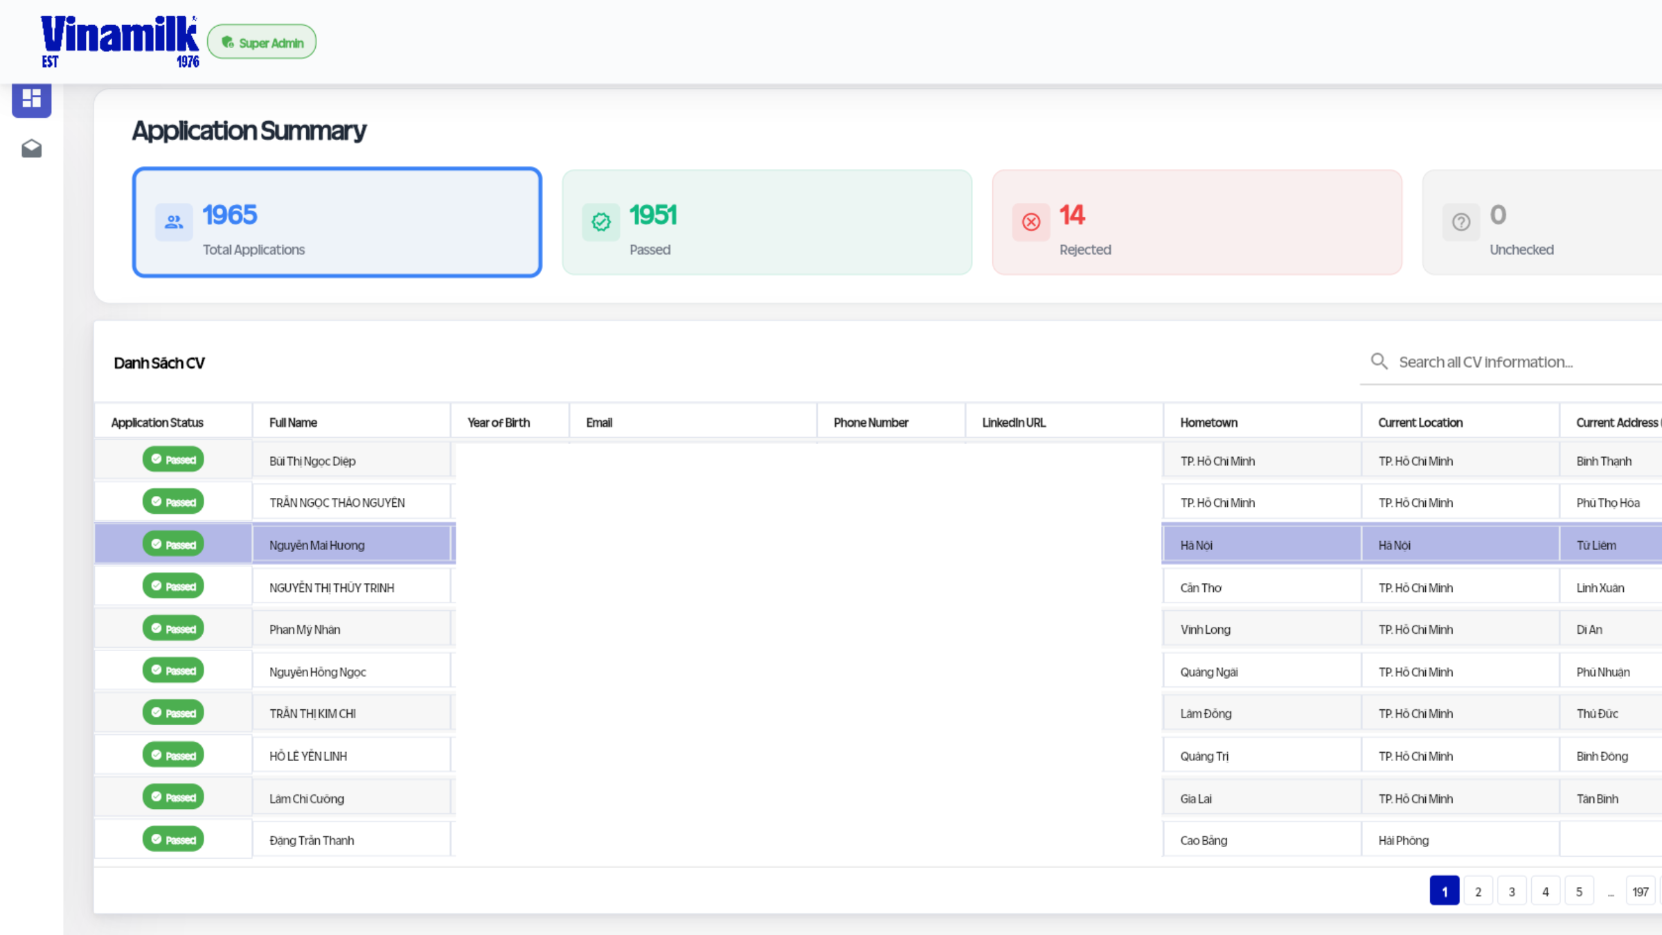Click the Total Applications people icon

(x=173, y=222)
